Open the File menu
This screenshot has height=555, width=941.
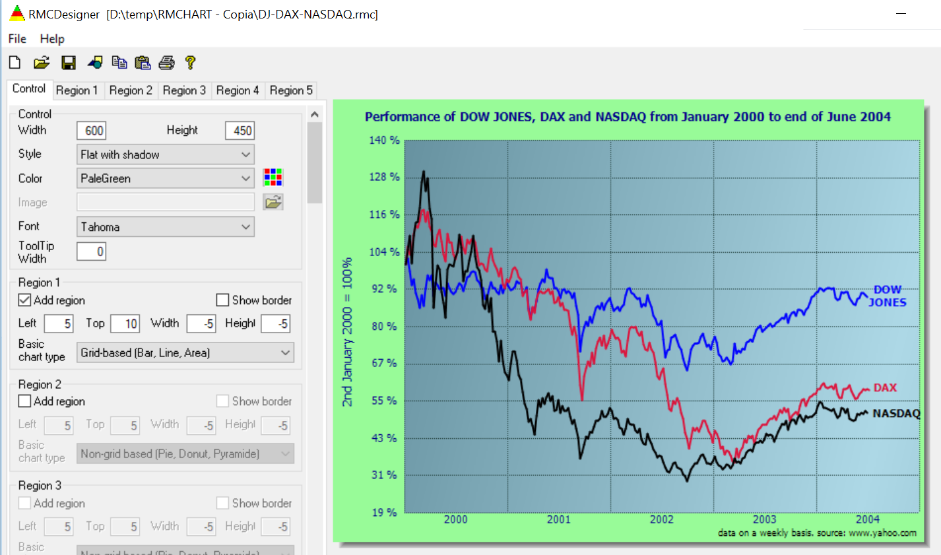click(17, 39)
